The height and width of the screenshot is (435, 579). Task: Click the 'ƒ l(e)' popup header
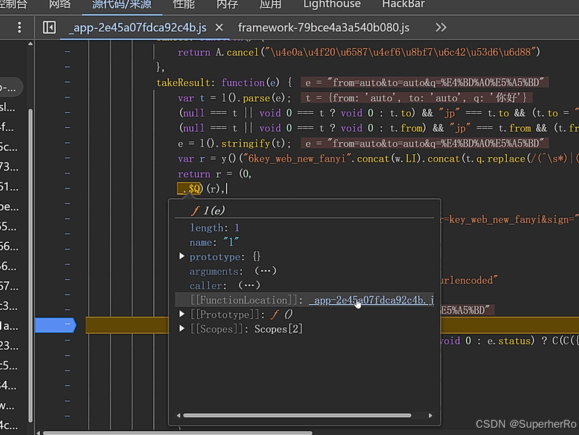pyautogui.click(x=208, y=210)
